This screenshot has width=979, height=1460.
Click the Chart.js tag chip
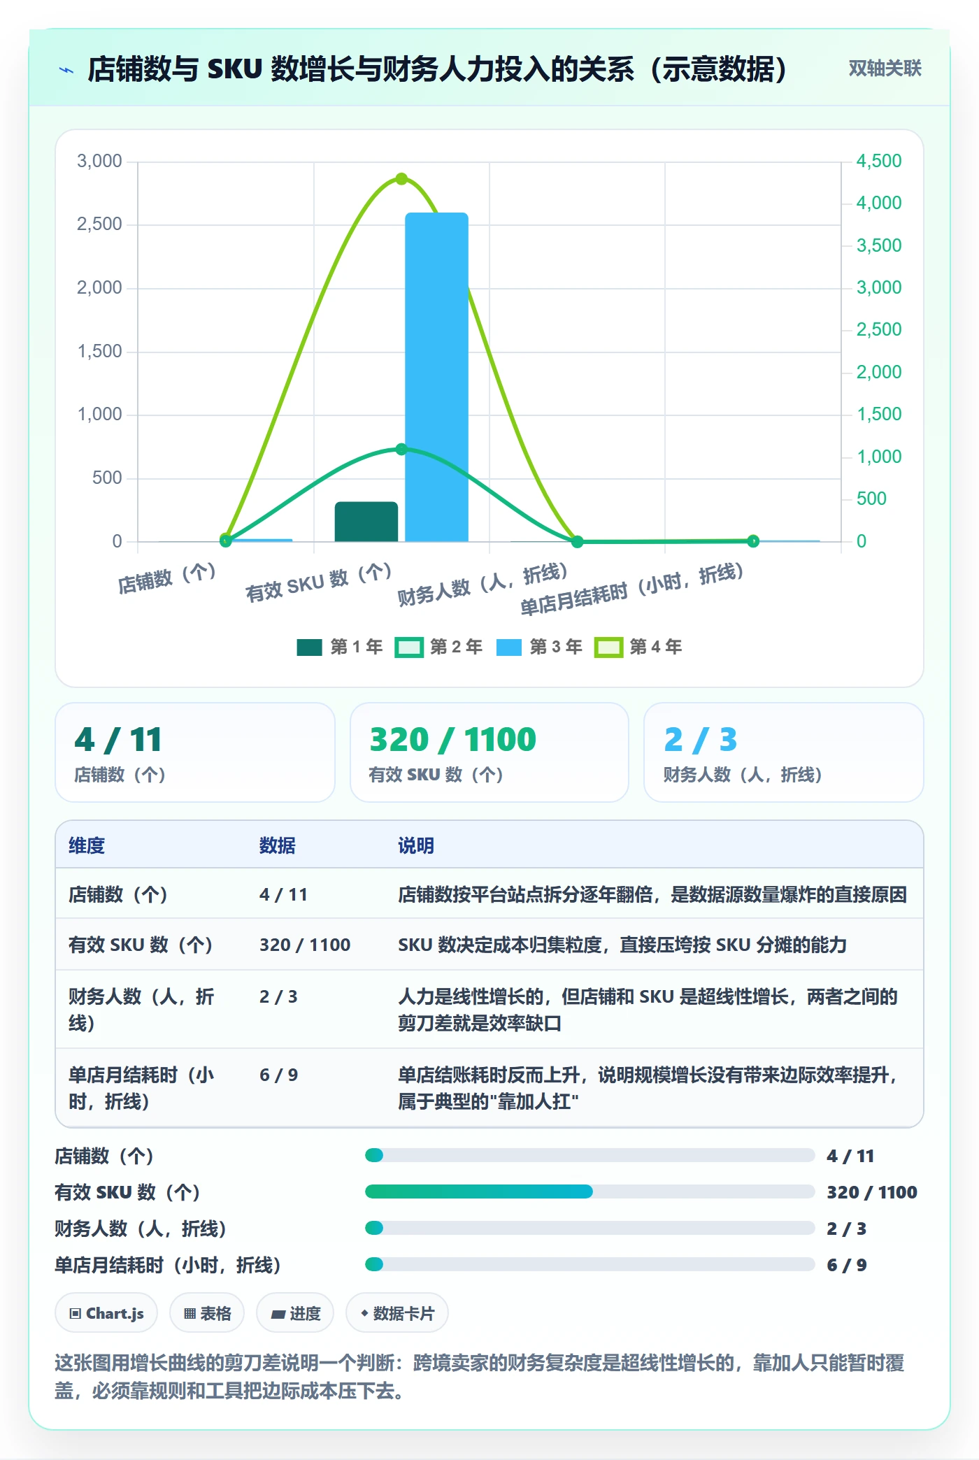pyautogui.click(x=106, y=1313)
